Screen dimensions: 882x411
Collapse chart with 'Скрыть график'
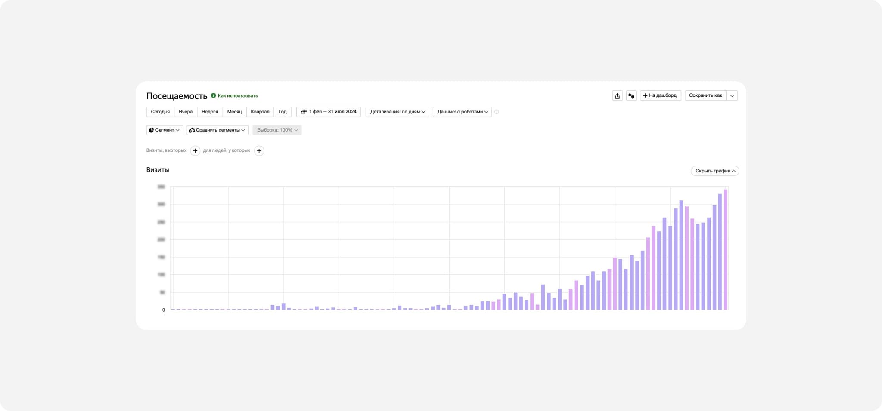(714, 171)
